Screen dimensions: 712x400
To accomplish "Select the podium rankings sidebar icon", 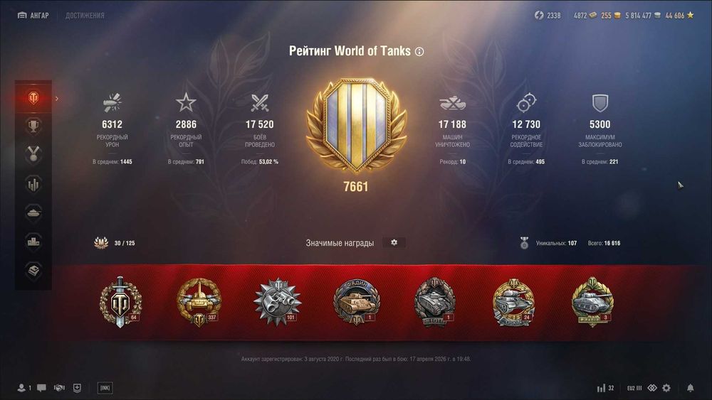I will click(x=33, y=242).
